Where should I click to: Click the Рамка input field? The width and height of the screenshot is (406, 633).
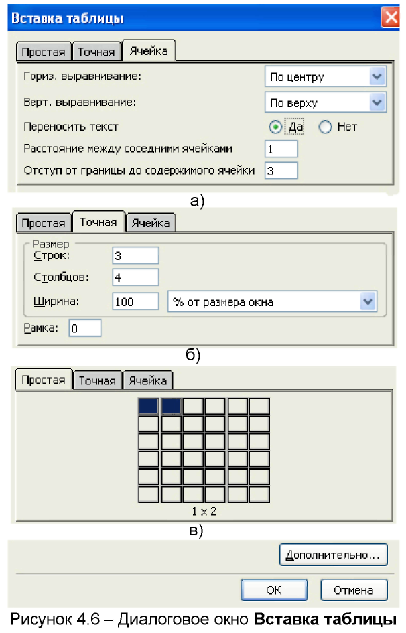tap(85, 328)
